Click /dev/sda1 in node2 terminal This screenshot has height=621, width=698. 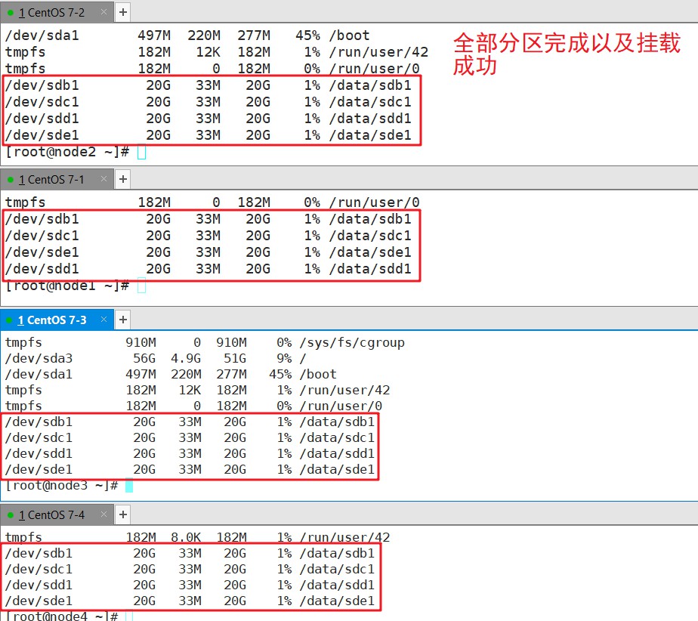tap(42, 36)
